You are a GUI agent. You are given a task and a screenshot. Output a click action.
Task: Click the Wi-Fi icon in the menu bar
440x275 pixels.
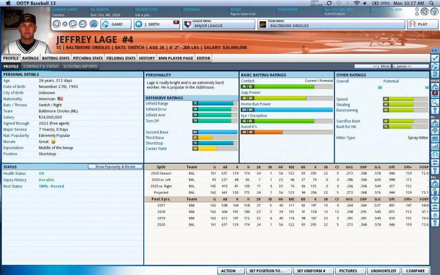tap(357, 3)
